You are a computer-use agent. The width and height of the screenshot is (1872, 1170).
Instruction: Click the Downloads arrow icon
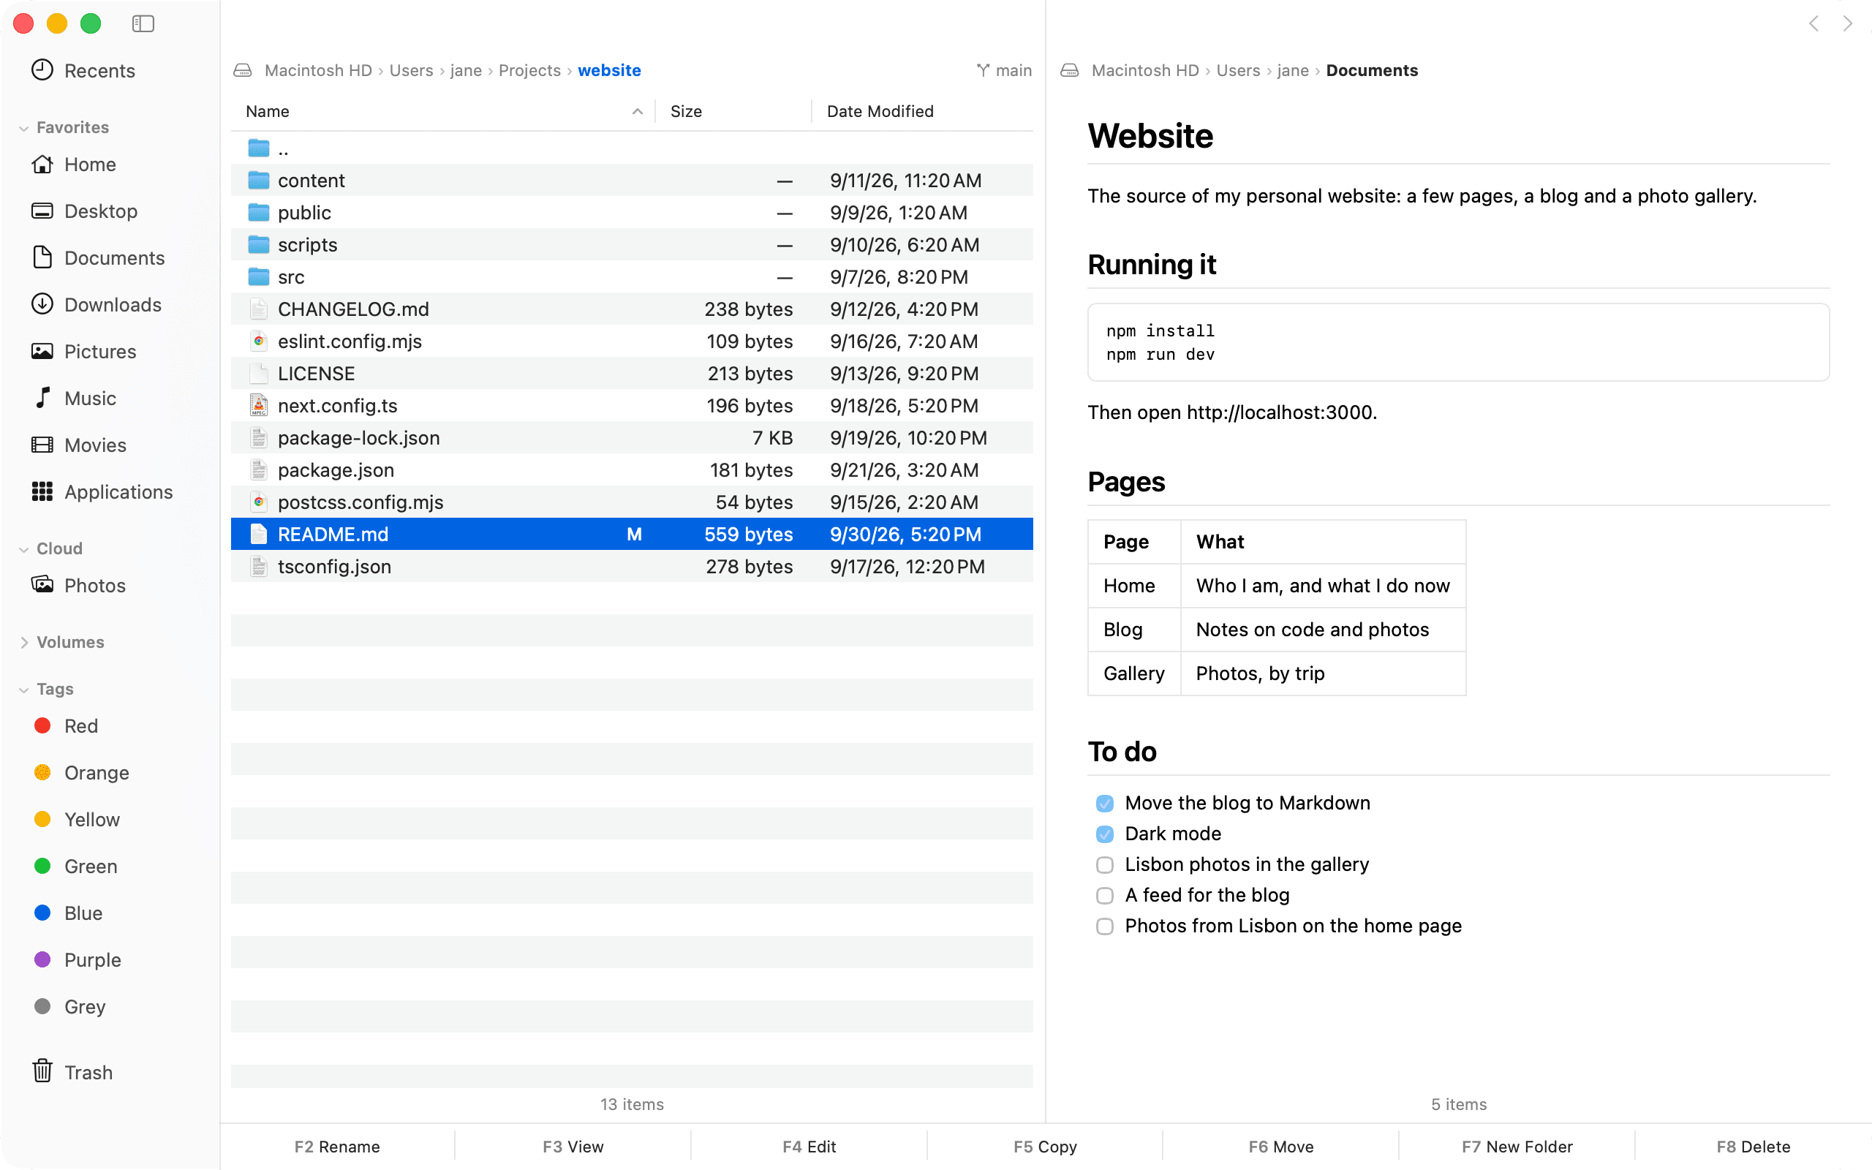pos(42,304)
